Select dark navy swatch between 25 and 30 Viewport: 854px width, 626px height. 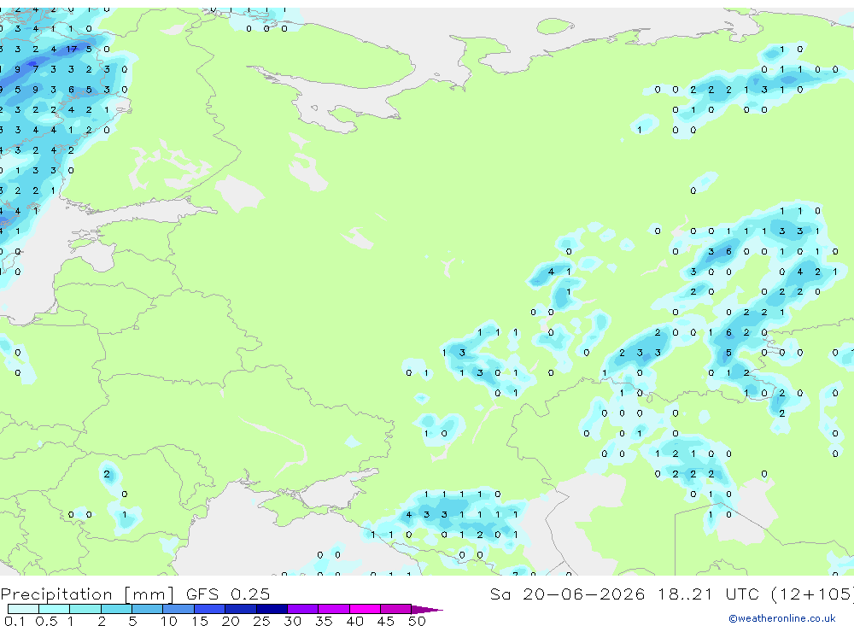tap(272, 609)
